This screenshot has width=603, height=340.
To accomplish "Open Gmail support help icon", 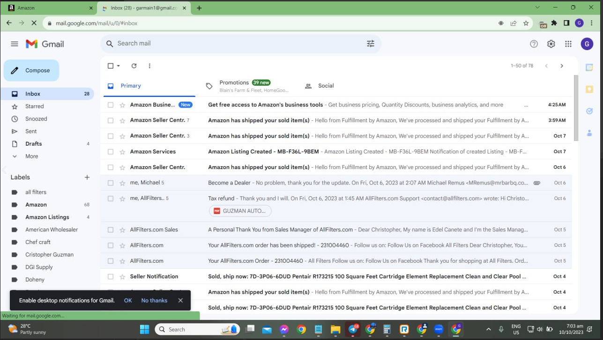I will coord(534,44).
